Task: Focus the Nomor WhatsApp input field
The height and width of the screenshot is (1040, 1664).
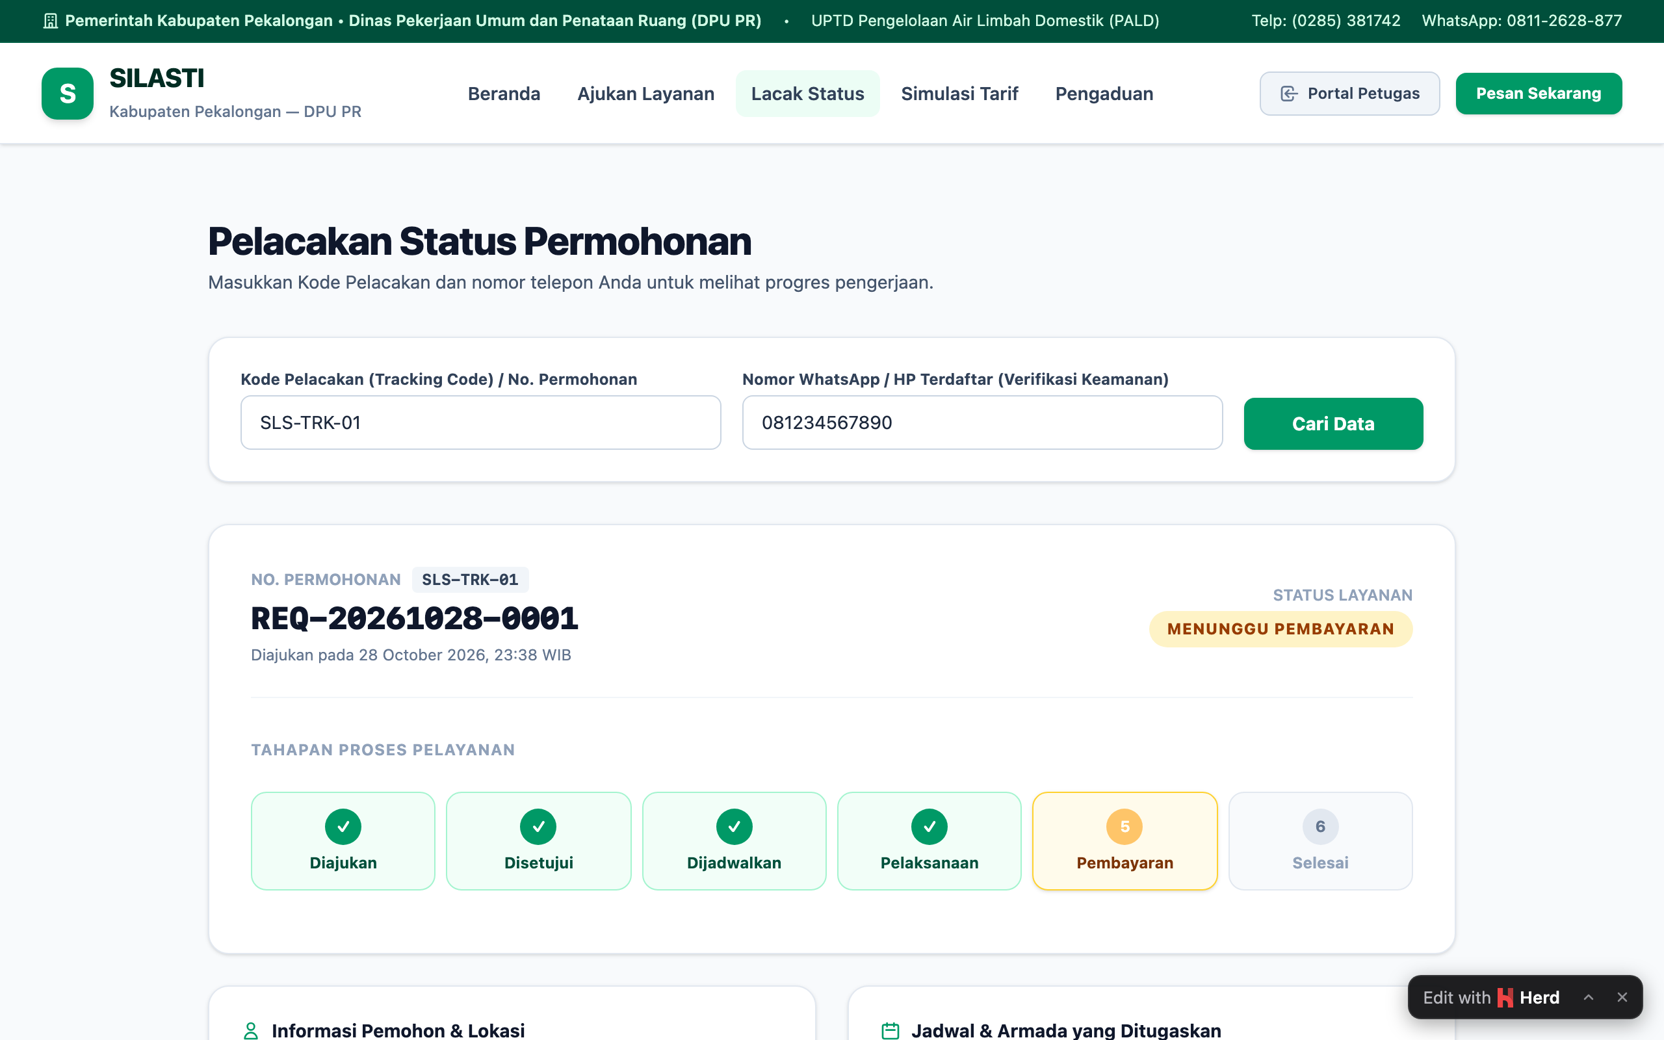Action: coord(982,422)
